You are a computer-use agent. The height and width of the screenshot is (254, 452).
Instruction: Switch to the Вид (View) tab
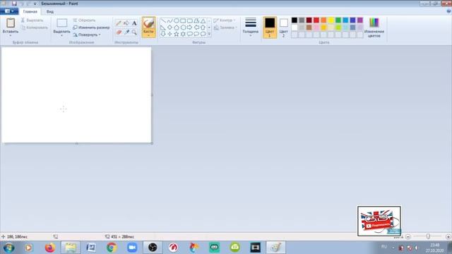tap(50, 11)
